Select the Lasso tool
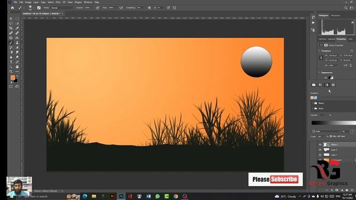Viewport: 356px width, 200px height. 11,23
